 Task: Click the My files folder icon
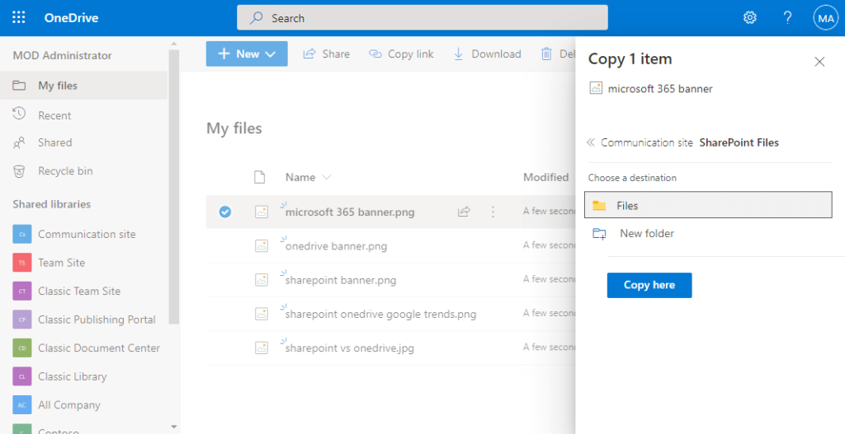tap(19, 86)
